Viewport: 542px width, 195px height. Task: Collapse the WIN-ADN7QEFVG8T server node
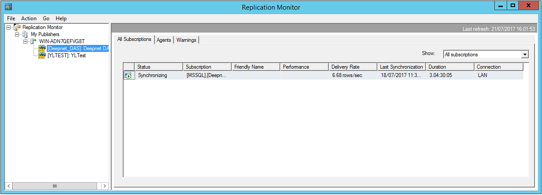click(x=26, y=41)
